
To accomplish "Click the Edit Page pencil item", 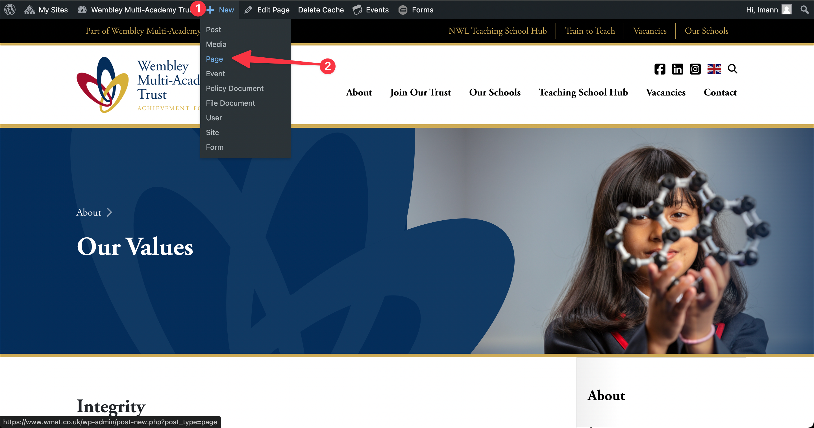I will pyautogui.click(x=267, y=10).
